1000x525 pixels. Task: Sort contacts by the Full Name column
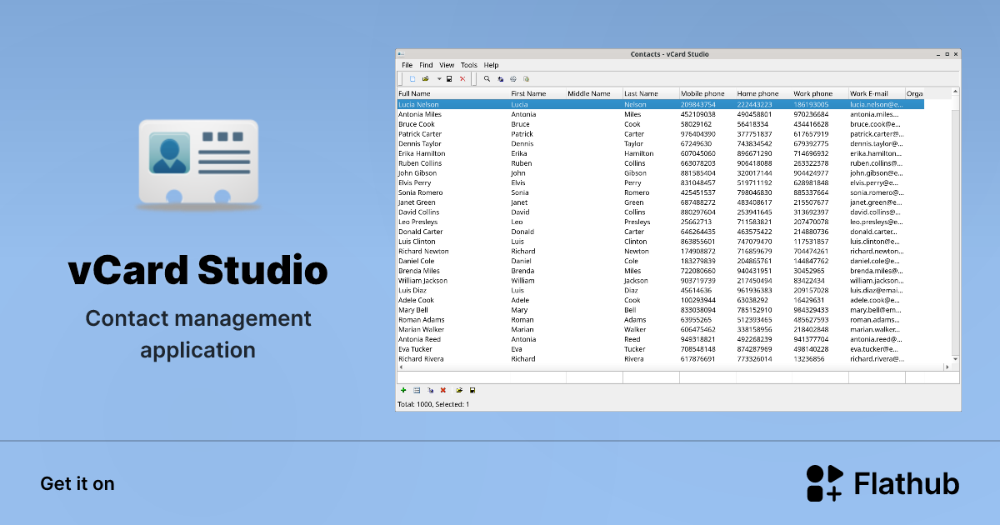[419, 93]
